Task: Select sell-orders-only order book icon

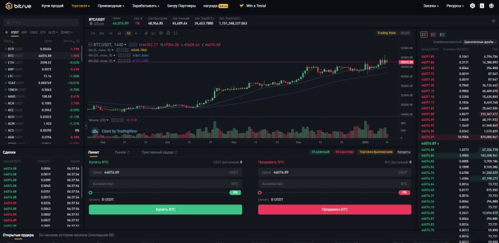Action: pyautogui.click(x=433, y=34)
